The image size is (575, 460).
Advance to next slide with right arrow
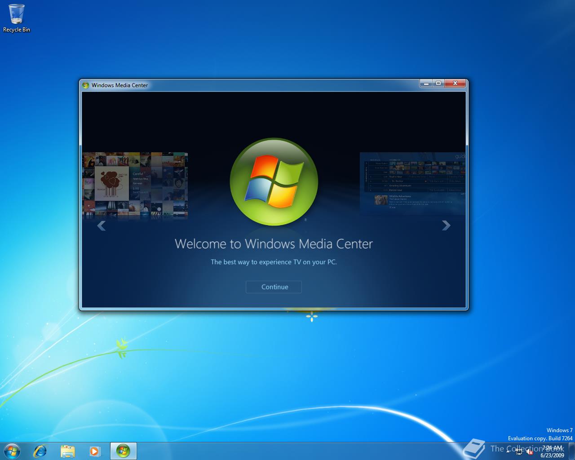(446, 226)
